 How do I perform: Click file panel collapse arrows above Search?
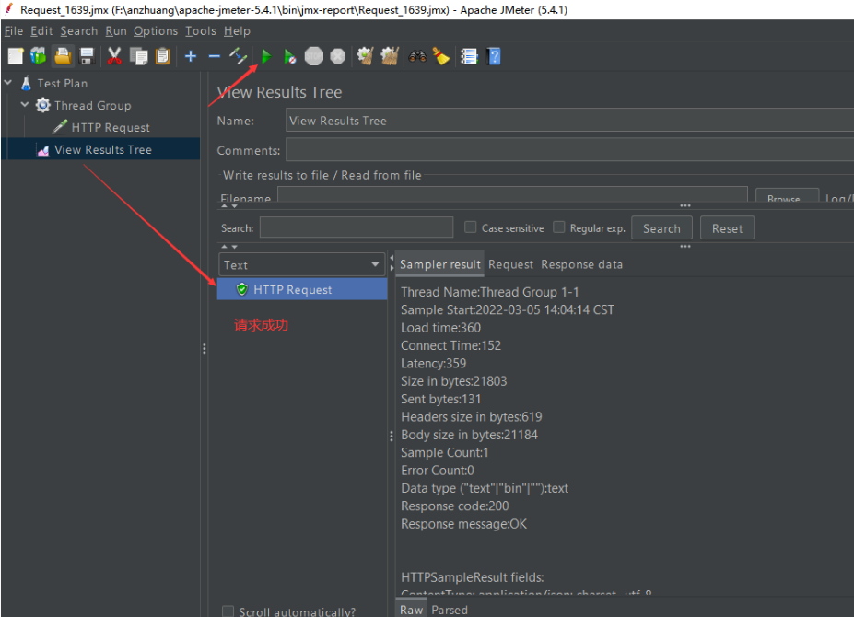229,206
